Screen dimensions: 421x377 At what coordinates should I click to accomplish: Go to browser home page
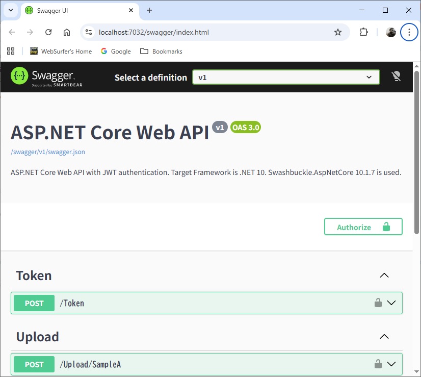[x=67, y=32]
